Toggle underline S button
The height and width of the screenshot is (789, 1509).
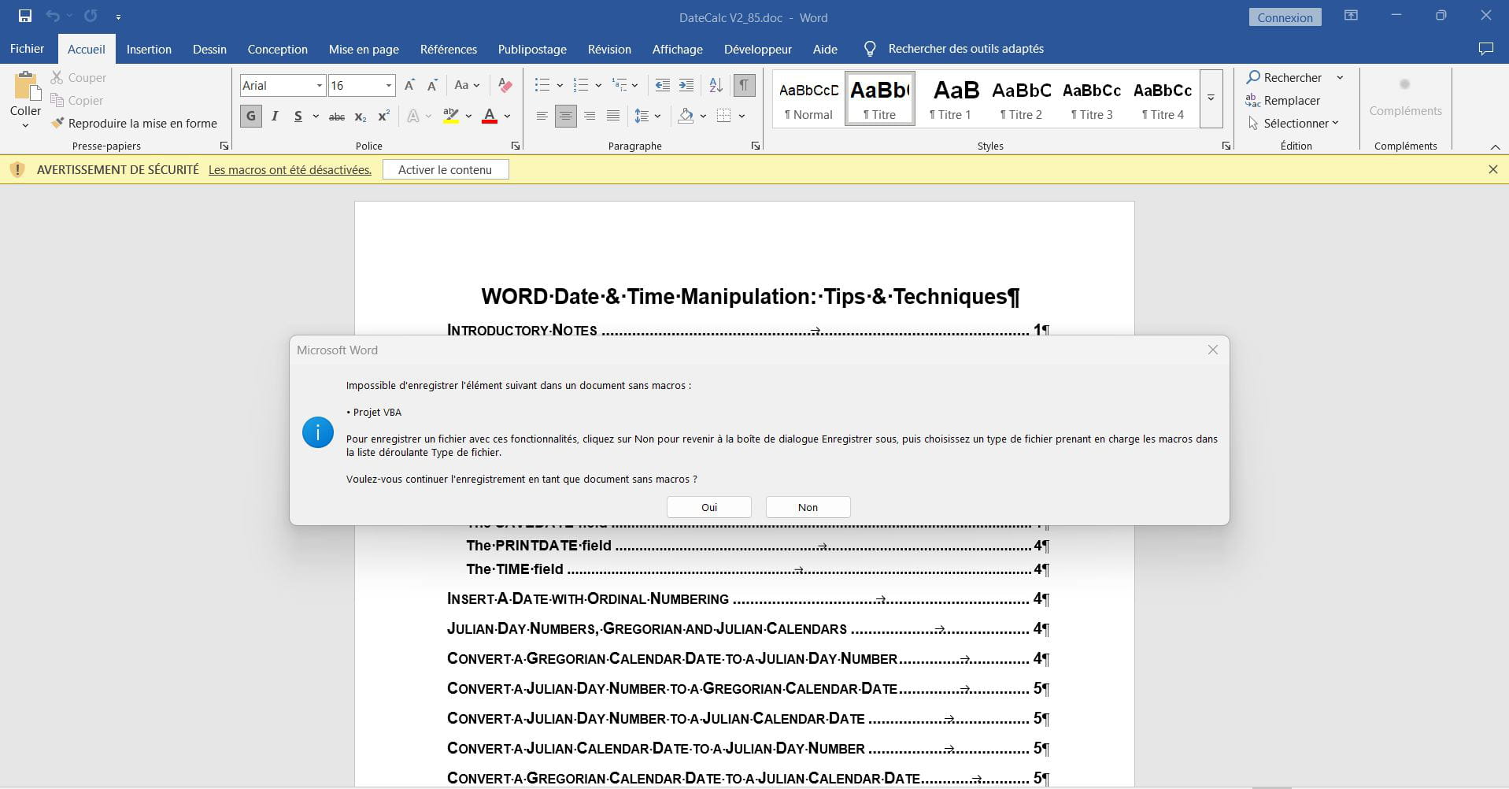coord(298,116)
